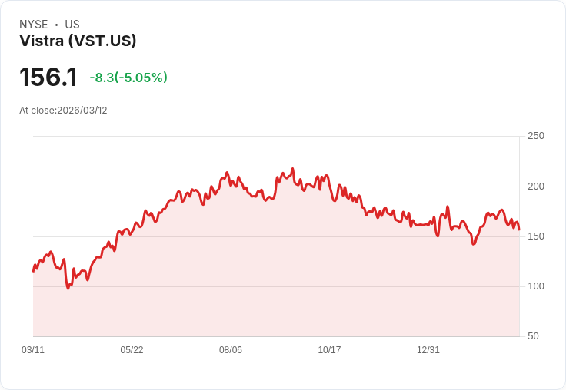Image resolution: width=566 pixels, height=390 pixels.
Task: Click the 250 price axis label
Action: (536, 136)
